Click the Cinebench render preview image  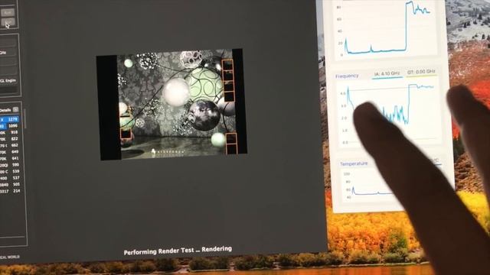pos(171,105)
